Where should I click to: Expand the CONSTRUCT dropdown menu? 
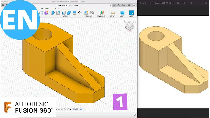101,16
